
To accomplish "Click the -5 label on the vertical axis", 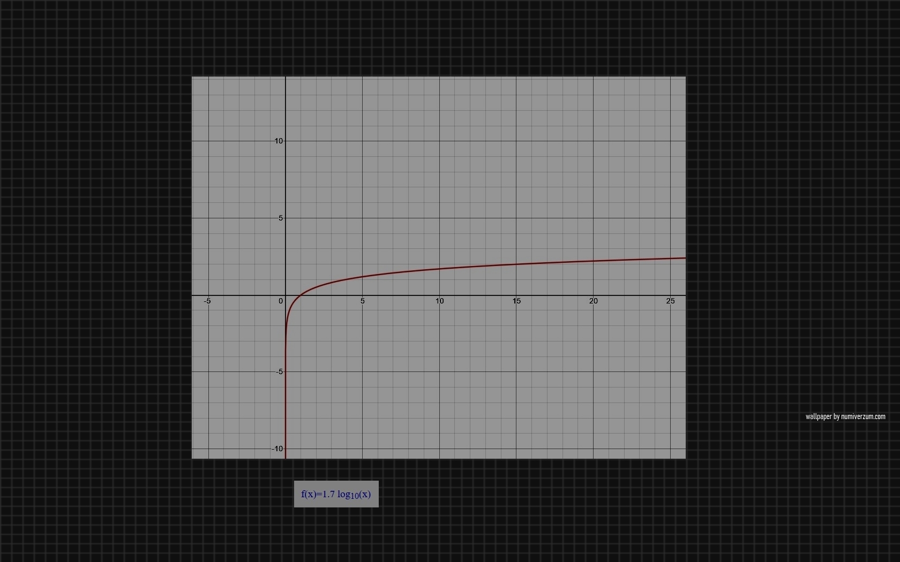I will point(279,372).
